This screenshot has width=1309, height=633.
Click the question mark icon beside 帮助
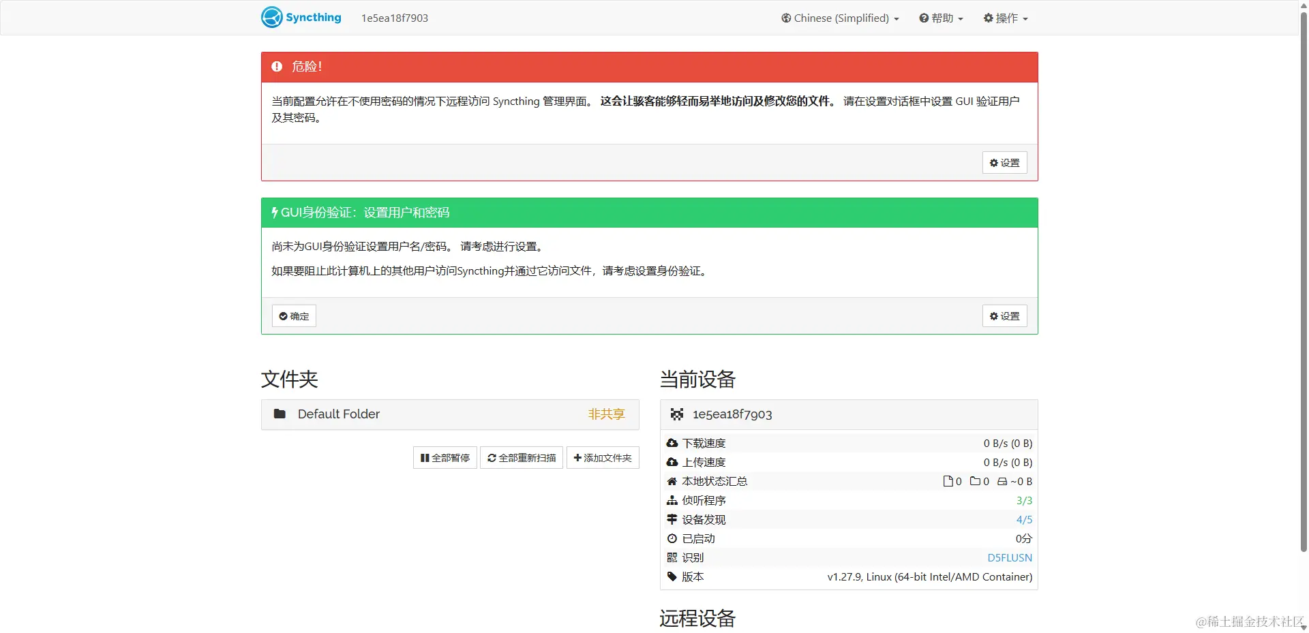[x=924, y=18]
